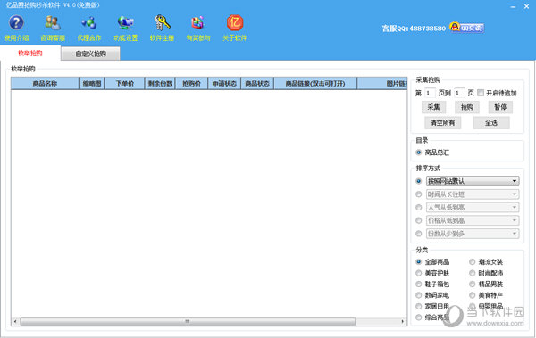Open the 份数从少到多 dropdown

(x=473, y=234)
